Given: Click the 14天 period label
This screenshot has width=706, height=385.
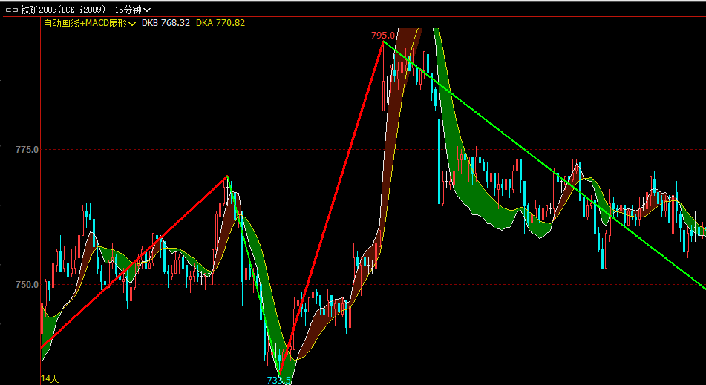Looking at the screenshot, I should [50, 379].
